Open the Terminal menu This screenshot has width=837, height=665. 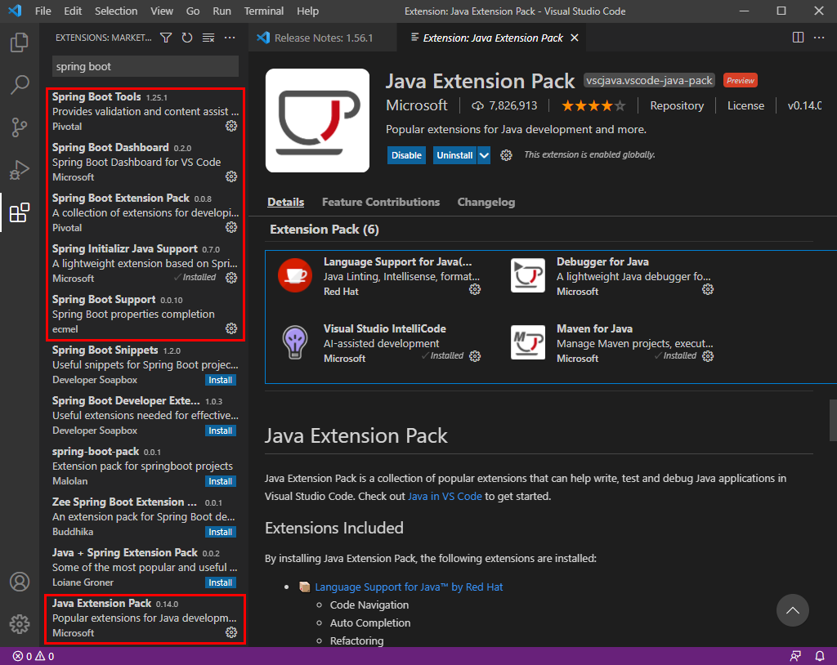(x=264, y=11)
